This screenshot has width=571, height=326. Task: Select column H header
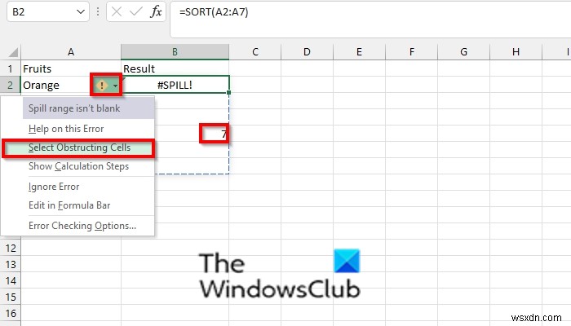(x=516, y=52)
